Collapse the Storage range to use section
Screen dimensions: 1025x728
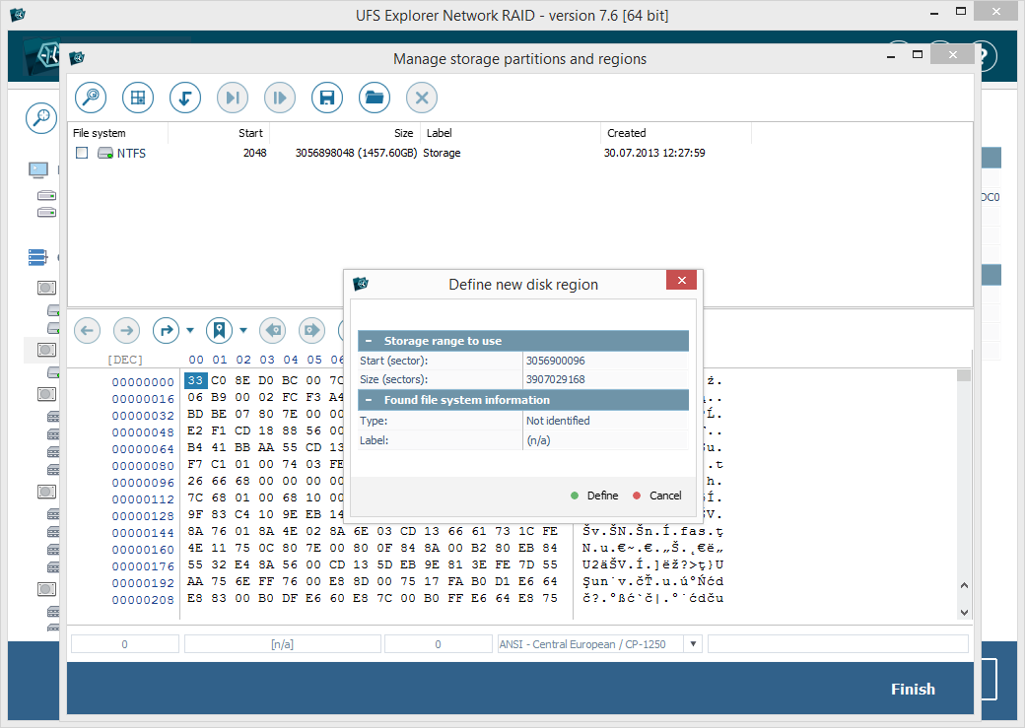click(x=368, y=341)
